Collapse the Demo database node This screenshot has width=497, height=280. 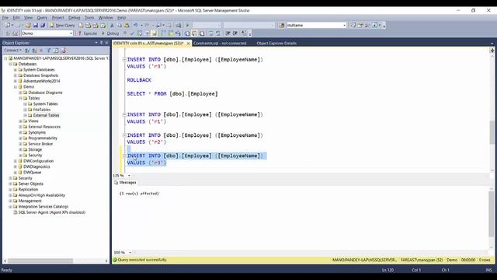tap(16, 86)
